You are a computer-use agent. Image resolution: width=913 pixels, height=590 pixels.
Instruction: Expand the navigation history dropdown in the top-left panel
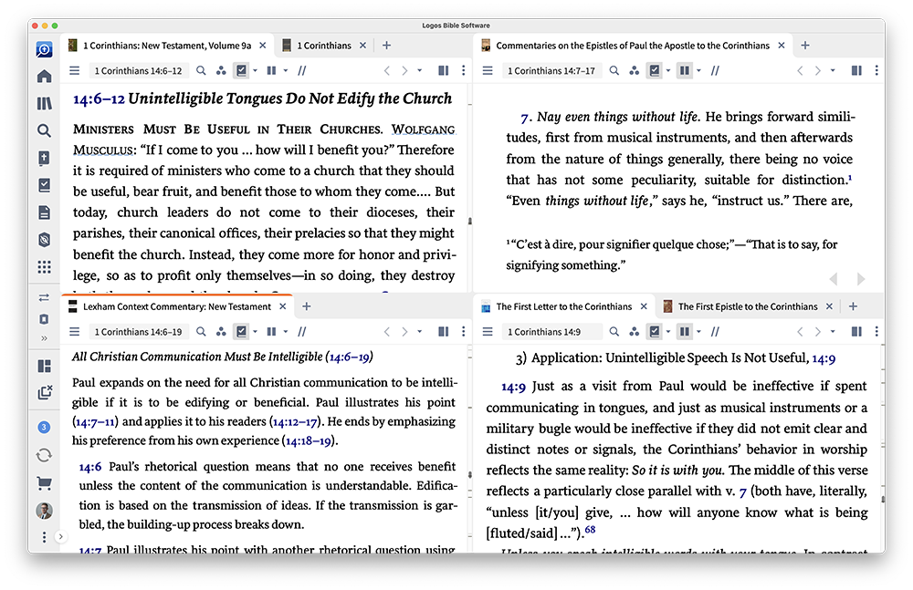point(420,71)
